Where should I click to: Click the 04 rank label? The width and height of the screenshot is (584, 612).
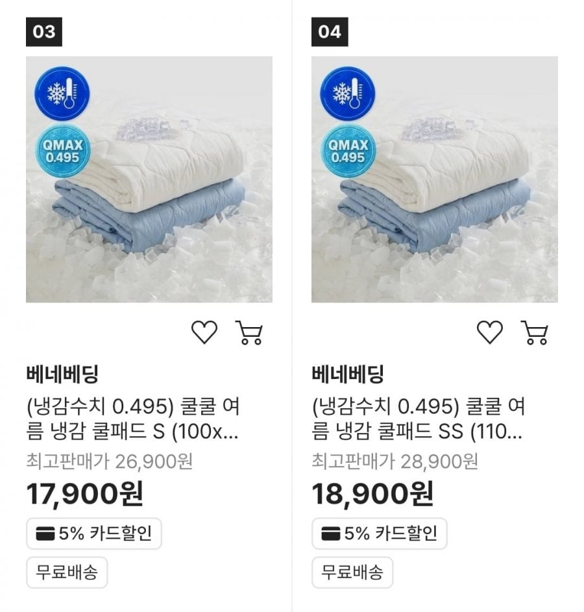pyautogui.click(x=330, y=32)
